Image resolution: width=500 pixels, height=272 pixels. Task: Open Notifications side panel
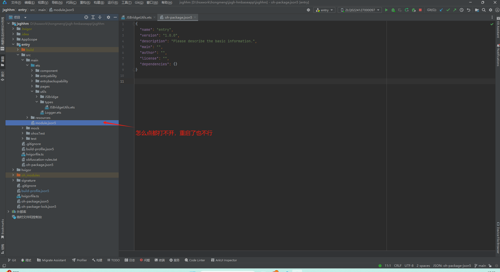coord(498,55)
